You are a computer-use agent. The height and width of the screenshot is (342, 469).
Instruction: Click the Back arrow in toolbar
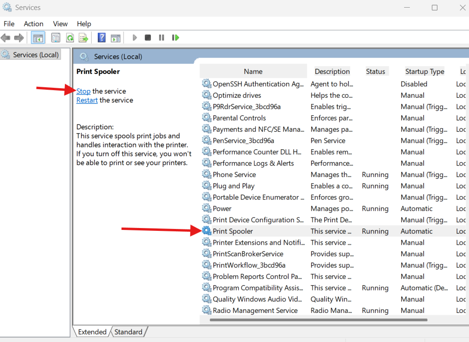click(x=6, y=38)
